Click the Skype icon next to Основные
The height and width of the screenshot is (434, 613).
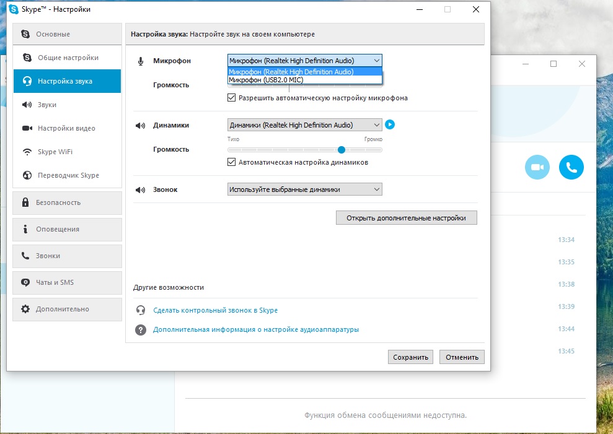25,34
